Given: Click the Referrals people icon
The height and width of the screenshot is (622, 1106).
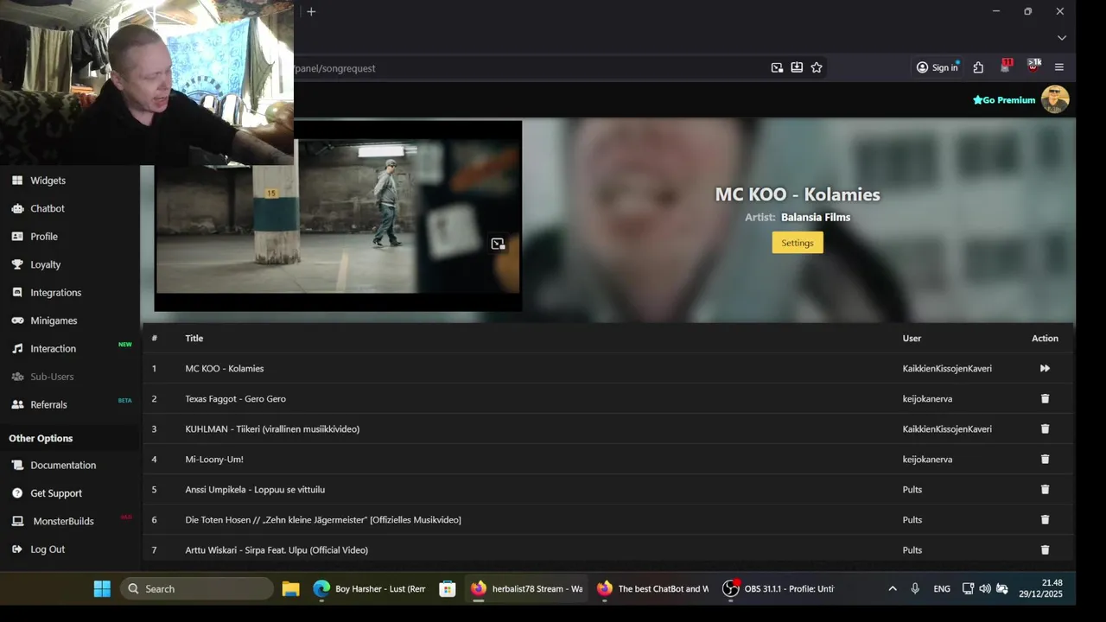Looking at the screenshot, I should [x=17, y=404].
